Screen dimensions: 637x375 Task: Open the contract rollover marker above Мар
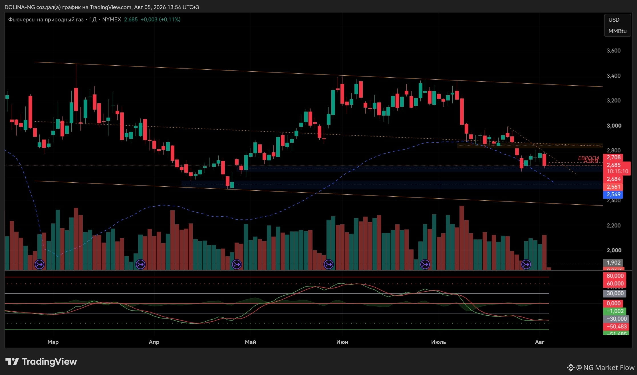point(39,265)
